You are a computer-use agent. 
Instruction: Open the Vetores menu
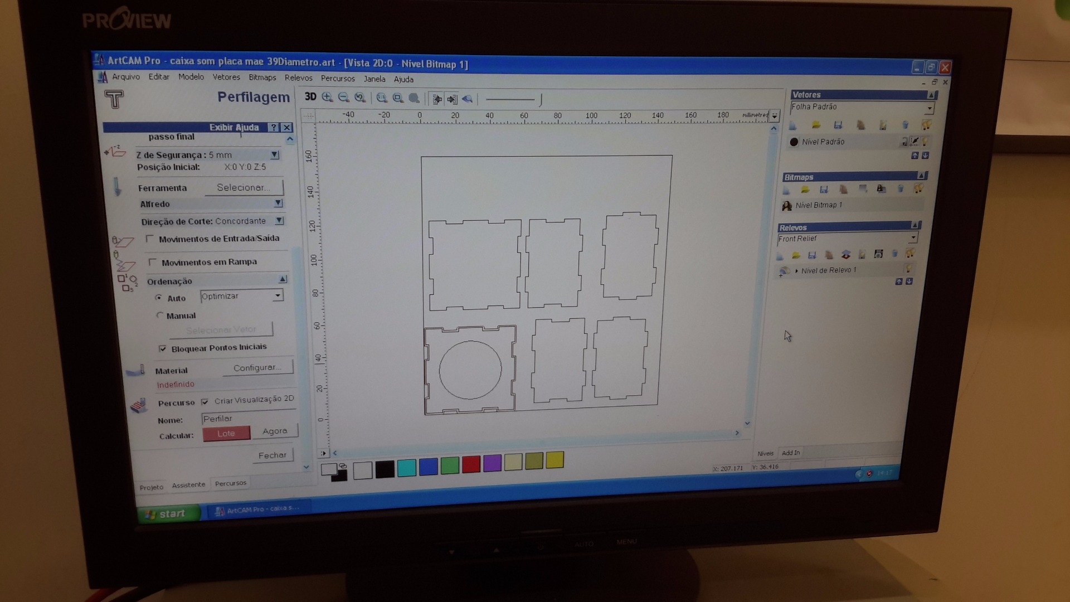pyautogui.click(x=226, y=77)
